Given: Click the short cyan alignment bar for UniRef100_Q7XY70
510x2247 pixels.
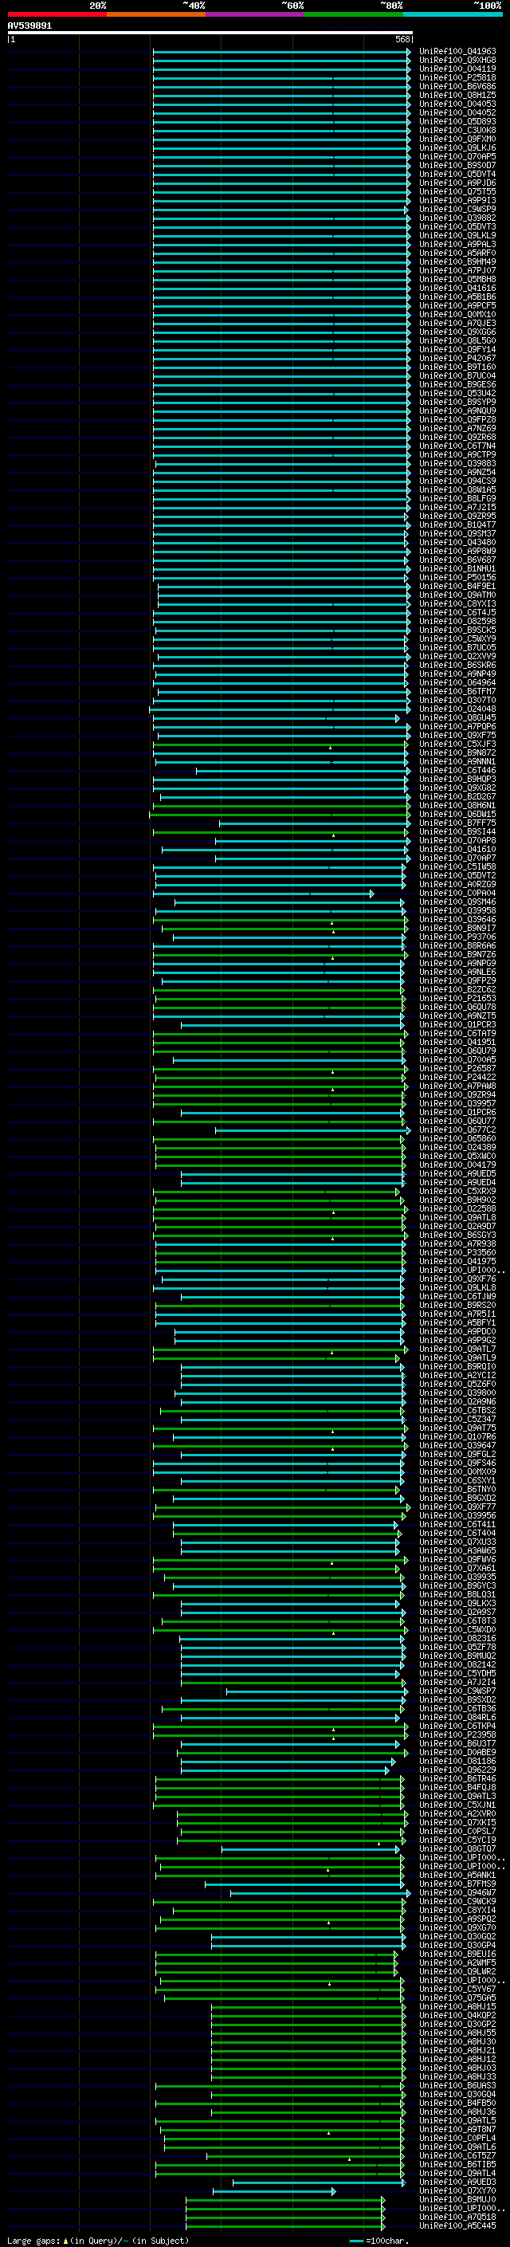Looking at the screenshot, I should coord(275,2191).
